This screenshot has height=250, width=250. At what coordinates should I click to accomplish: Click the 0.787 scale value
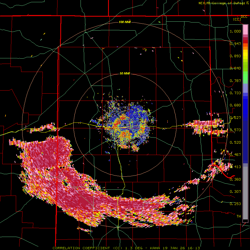pos(235,81)
